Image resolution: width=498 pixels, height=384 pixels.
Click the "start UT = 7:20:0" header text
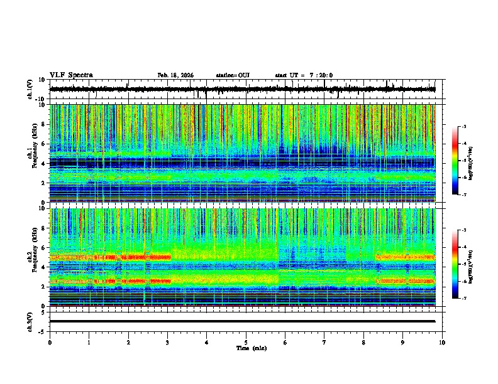(x=304, y=75)
